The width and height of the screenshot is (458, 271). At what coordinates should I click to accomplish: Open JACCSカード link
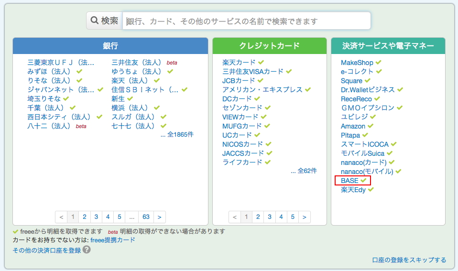(243, 153)
